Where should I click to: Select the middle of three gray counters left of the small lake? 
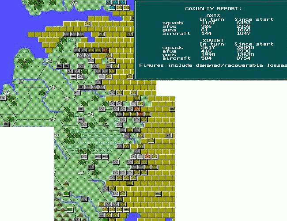point(73,34)
